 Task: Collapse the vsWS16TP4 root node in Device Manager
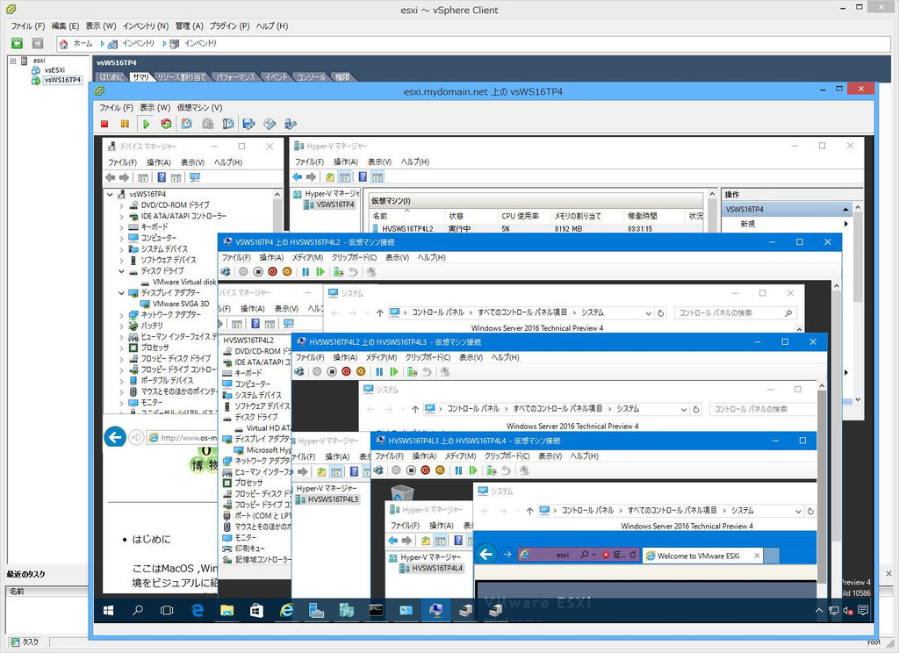click(x=110, y=194)
